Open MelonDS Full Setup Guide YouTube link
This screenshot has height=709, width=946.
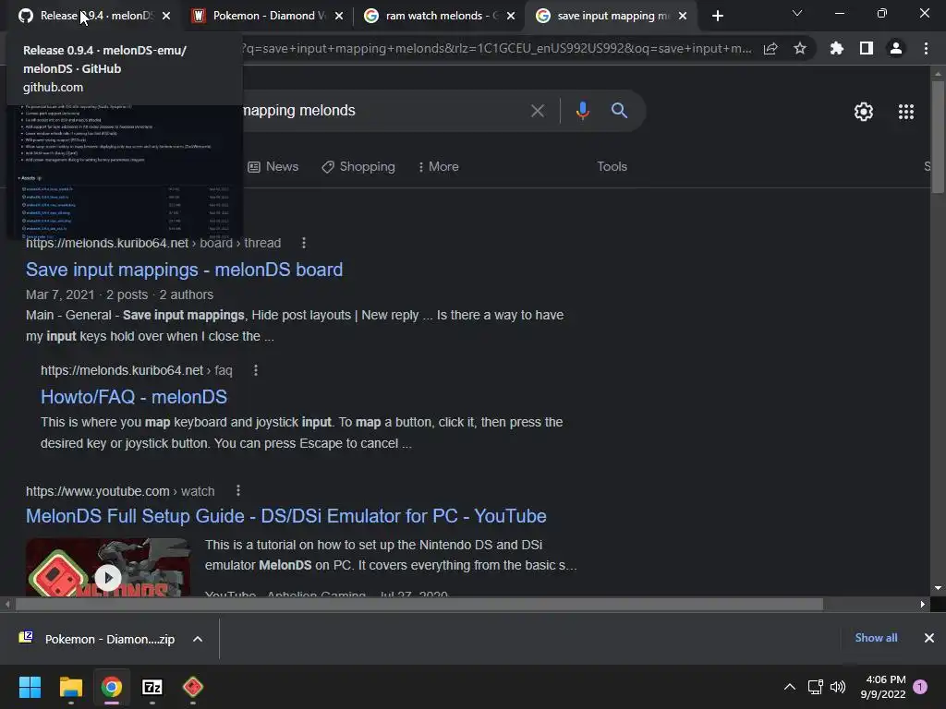[x=286, y=516]
